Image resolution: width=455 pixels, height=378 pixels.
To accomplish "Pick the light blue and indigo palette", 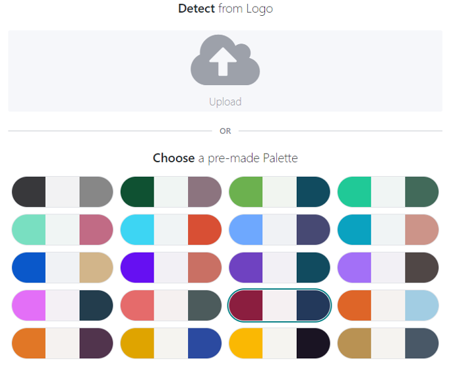I will pyautogui.click(x=280, y=230).
